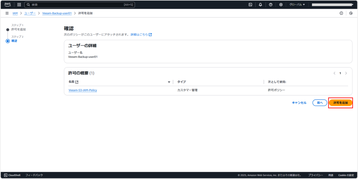Open Cookie の設定 footer link
The height and width of the screenshot is (179, 358).
346,175
